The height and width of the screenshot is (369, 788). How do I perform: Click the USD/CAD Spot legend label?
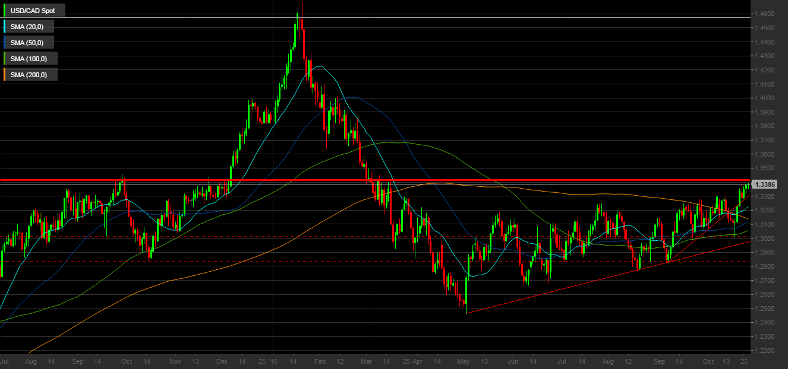33,11
